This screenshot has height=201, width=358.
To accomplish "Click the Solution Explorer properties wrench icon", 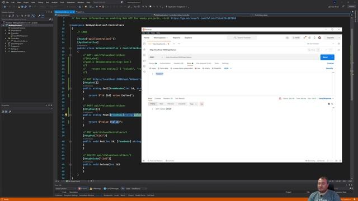I will 39,16.
